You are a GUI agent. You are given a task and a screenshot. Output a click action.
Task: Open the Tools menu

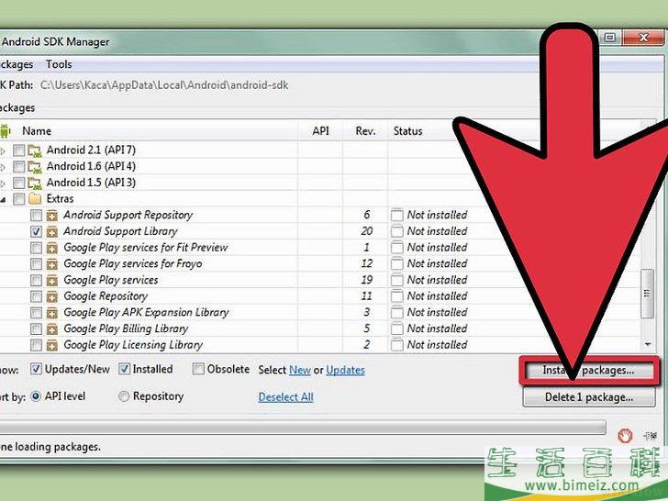click(59, 64)
